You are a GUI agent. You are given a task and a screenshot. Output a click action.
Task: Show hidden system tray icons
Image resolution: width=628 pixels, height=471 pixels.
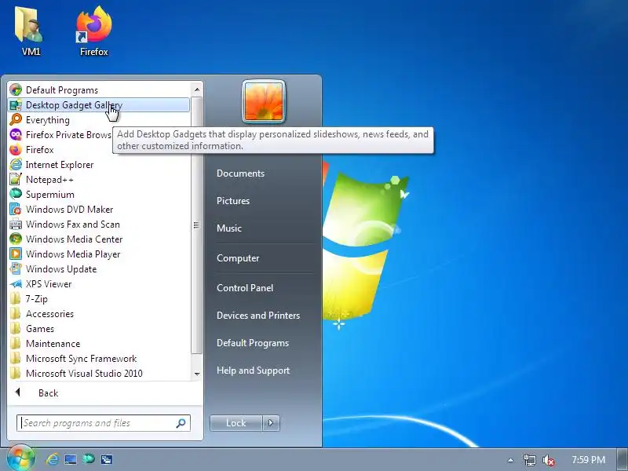[510, 460]
